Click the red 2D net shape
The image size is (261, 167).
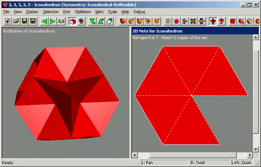[x=191, y=95]
